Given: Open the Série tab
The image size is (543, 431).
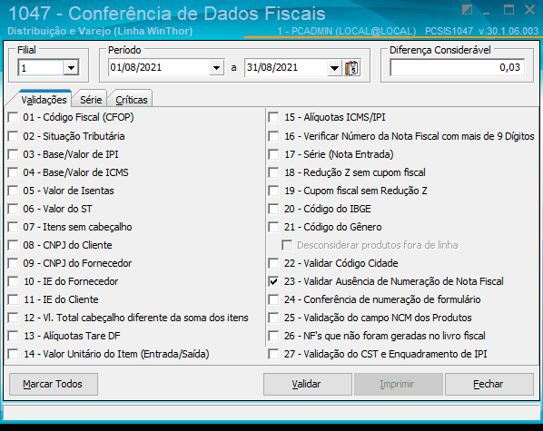Looking at the screenshot, I should (x=91, y=100).
